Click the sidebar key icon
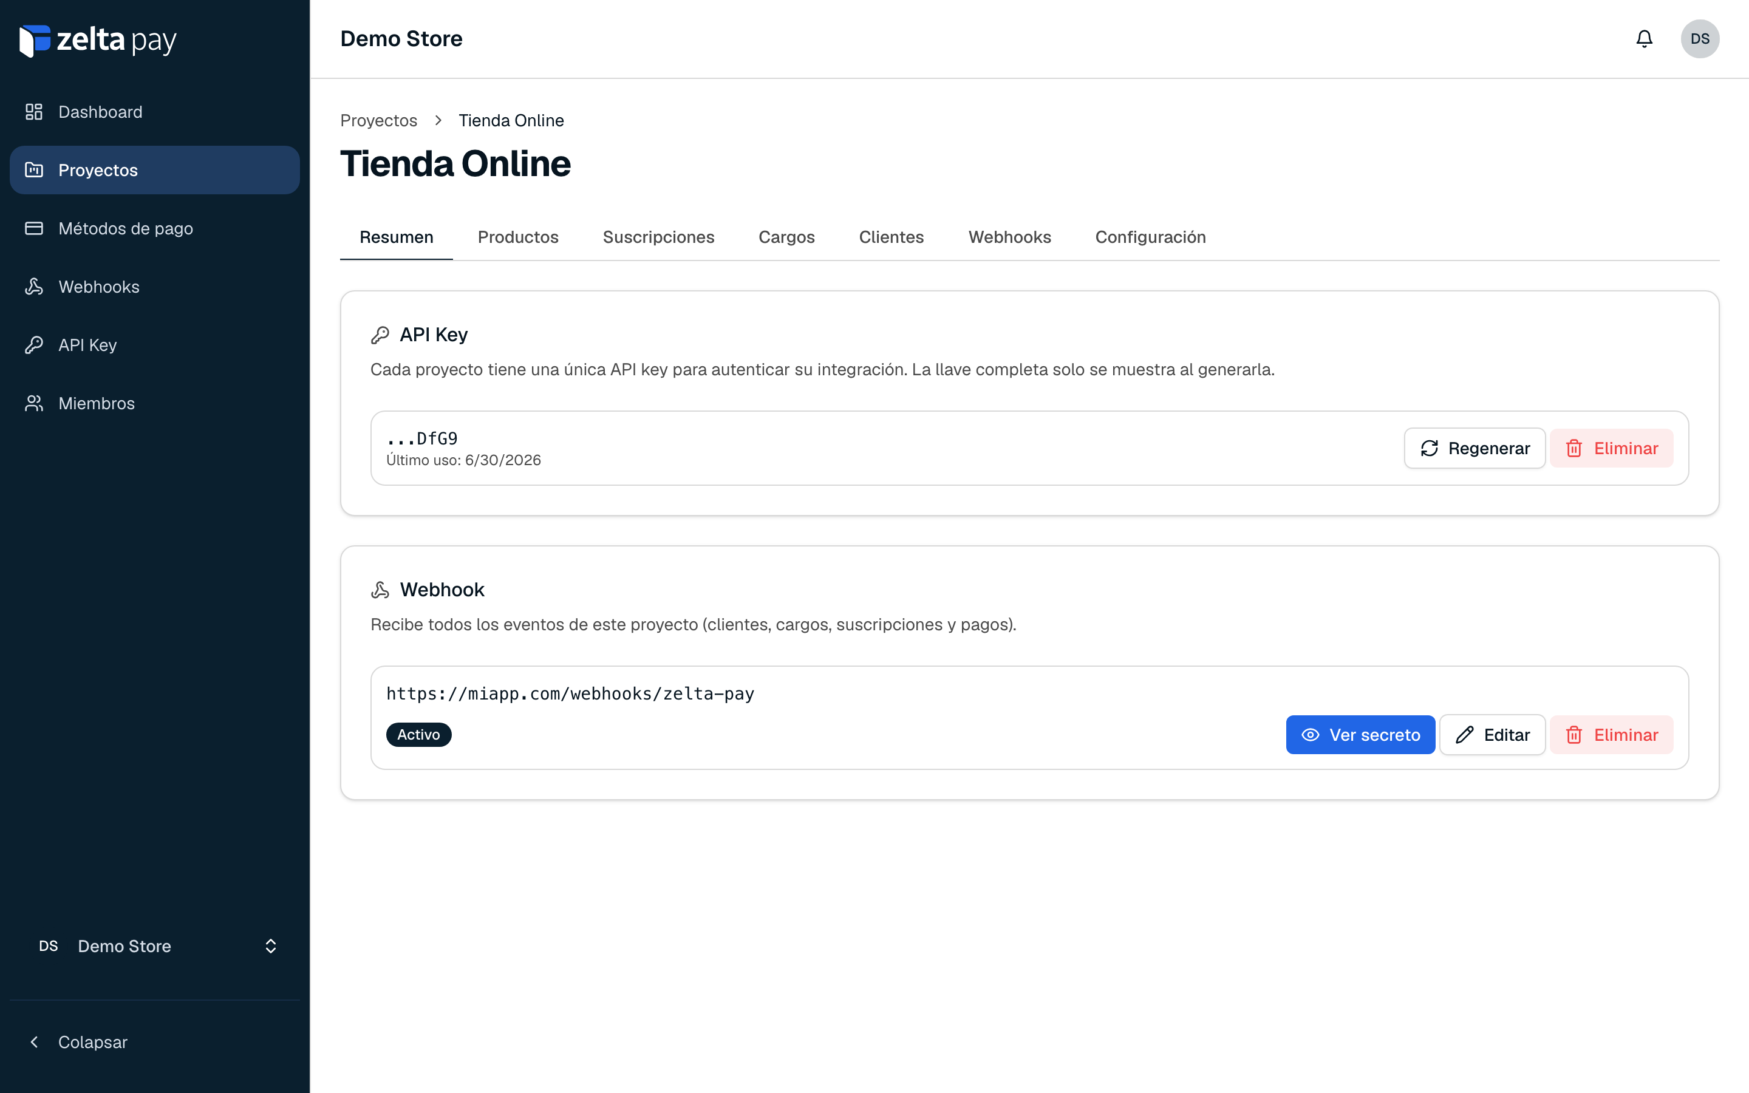This screenshot has height=1093, width=1749. 34,345
